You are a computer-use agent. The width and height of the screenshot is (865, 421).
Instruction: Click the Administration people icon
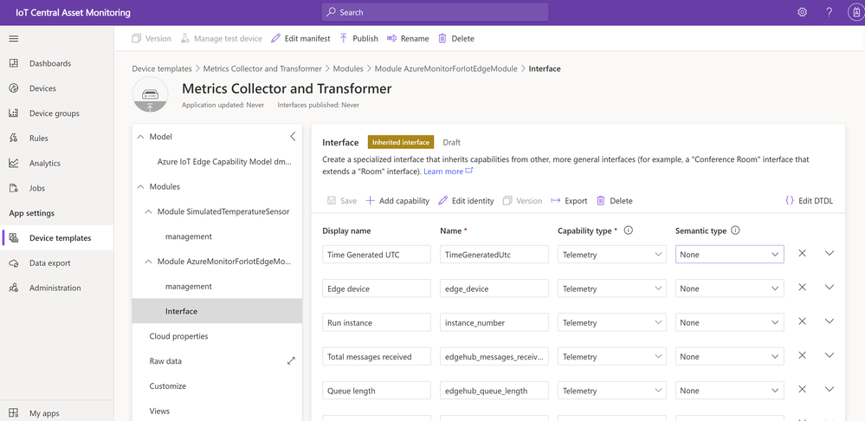[x=14, y=288]
